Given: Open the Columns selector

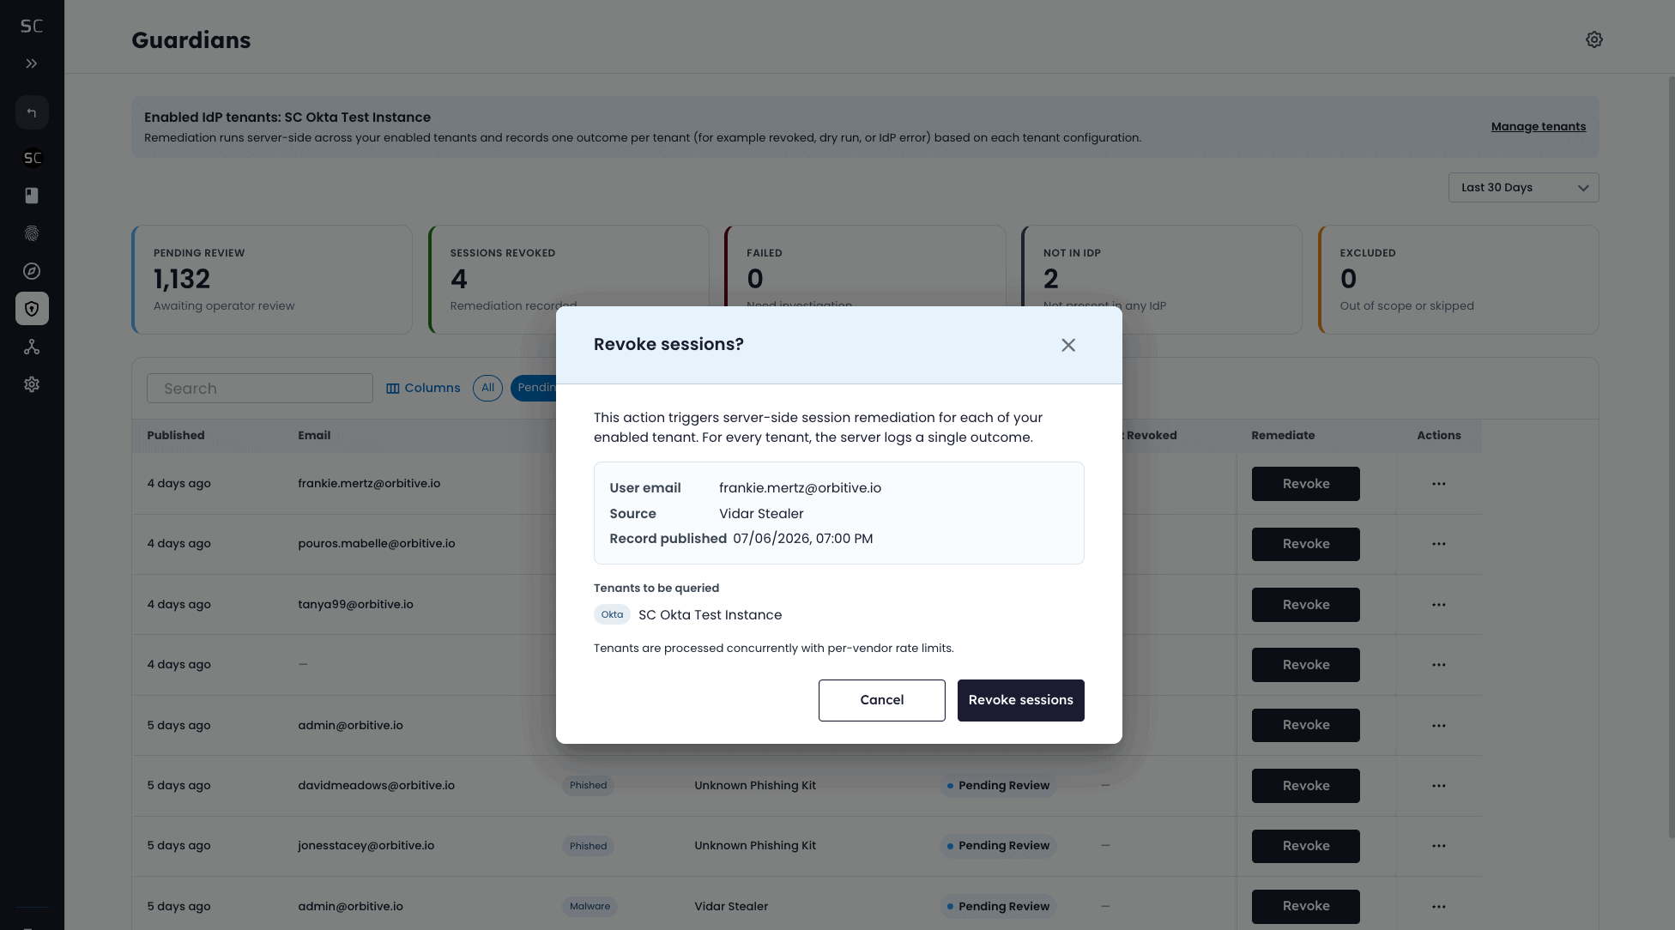Looking at the screenshot, I should tap(423, 388).
